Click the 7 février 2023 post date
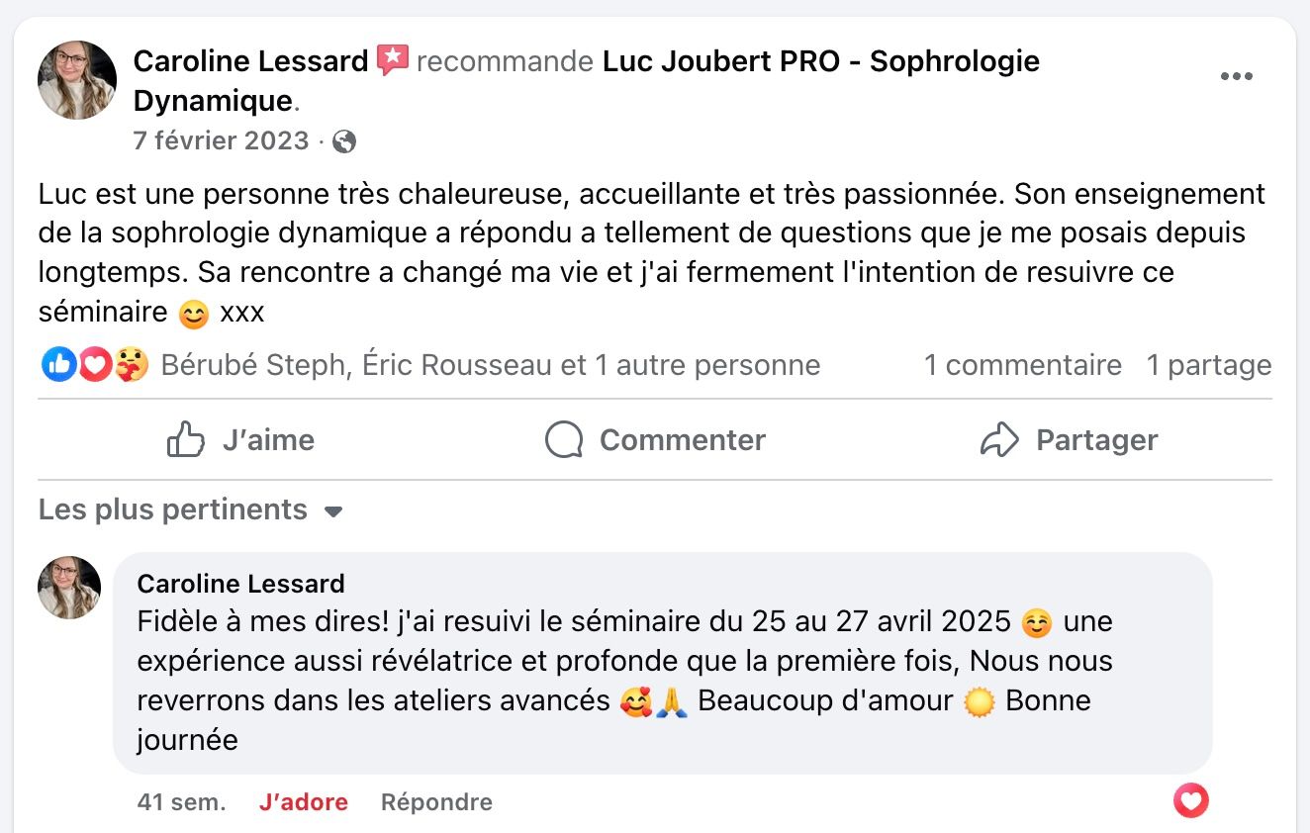 click(221, 141)
